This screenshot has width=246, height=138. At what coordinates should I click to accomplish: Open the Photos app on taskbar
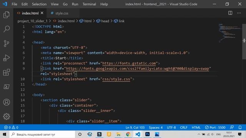tap(157, 134)
